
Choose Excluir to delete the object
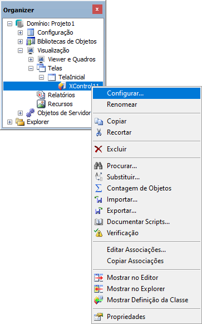tap(146, 149)
